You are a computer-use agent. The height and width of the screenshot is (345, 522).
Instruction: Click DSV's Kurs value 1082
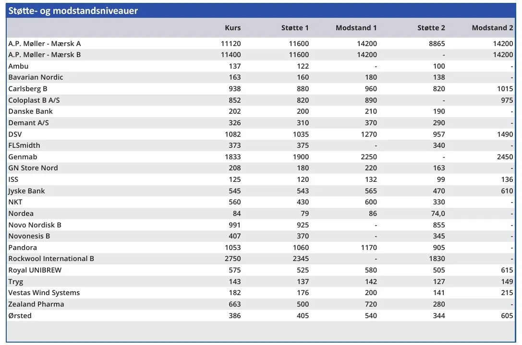pos(231,134)
